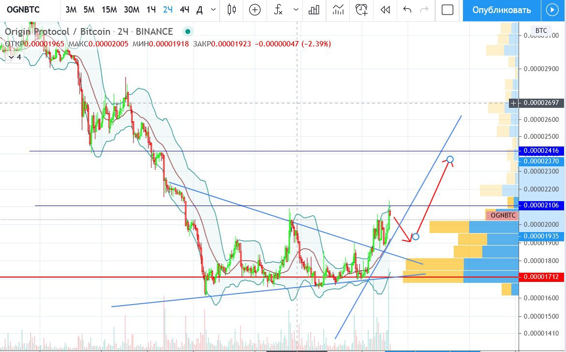Click the lower circle handle near 0.00001935

[x=416, y=237]
